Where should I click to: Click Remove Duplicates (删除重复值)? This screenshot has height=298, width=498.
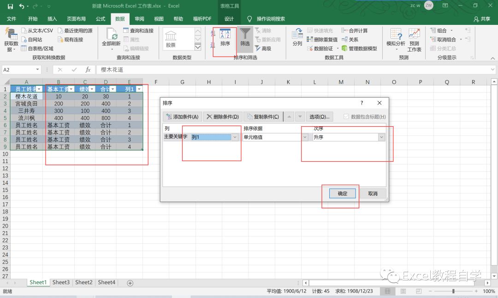[x=322, y=39]
